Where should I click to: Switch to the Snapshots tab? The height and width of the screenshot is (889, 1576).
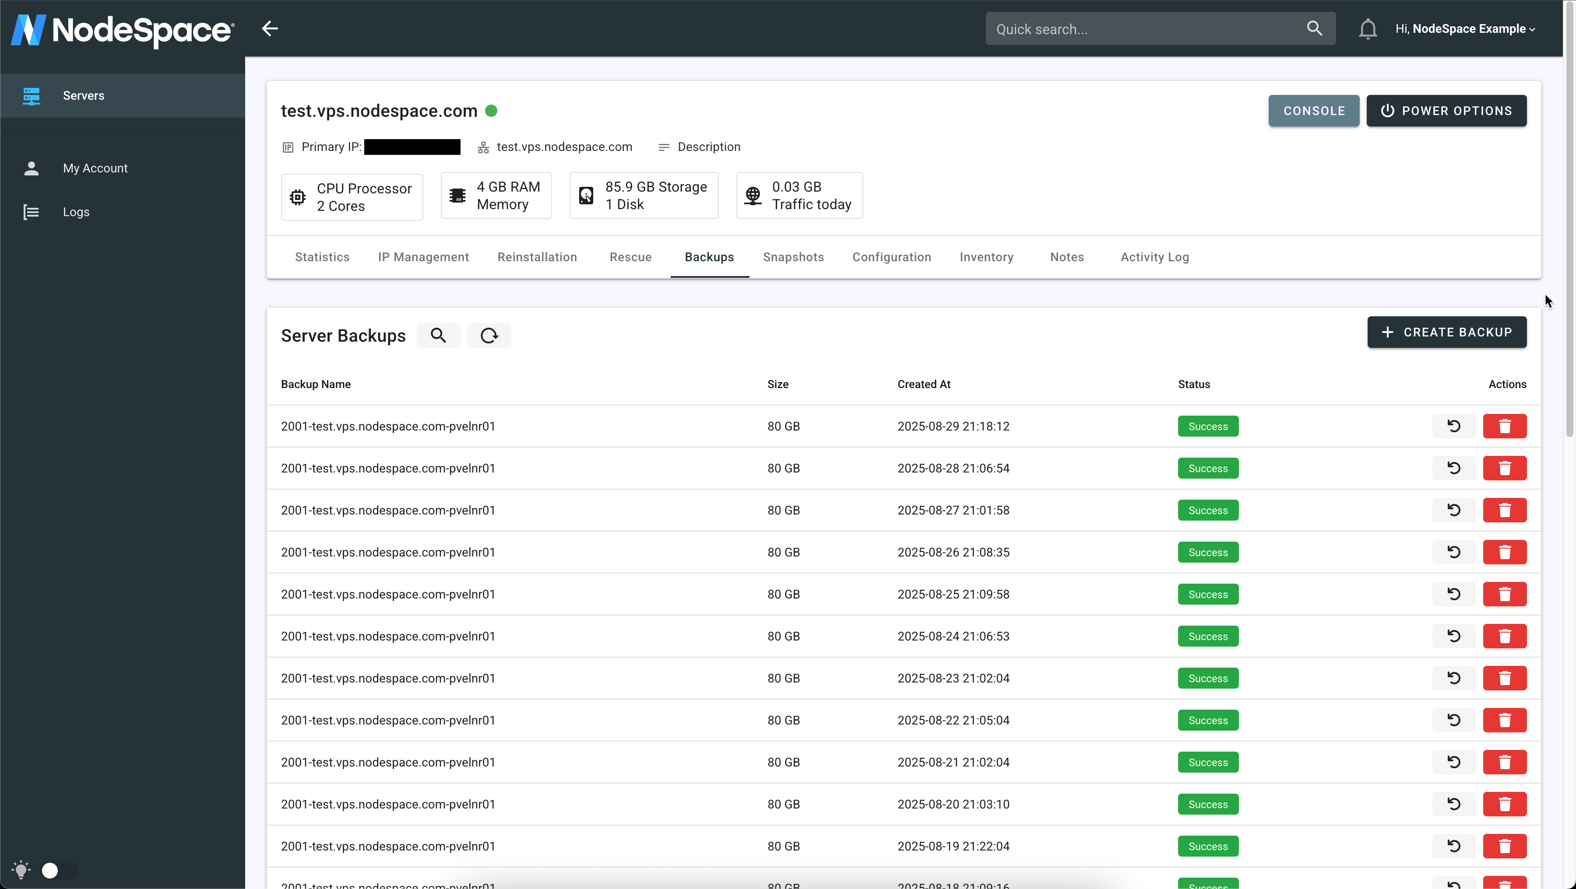[793, 257]
